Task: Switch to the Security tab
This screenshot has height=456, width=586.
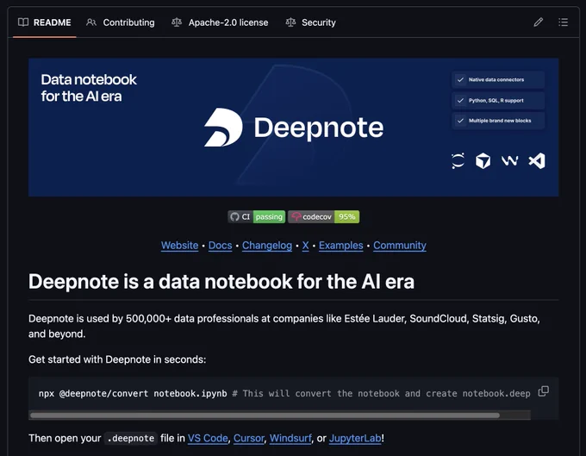Action: point(311,22)
